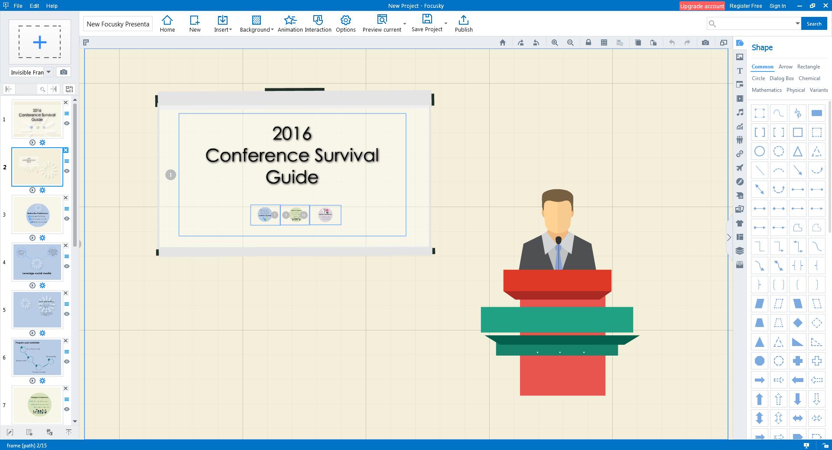
Task: Undo the last canvas action
Action: (x=672, y=42)
